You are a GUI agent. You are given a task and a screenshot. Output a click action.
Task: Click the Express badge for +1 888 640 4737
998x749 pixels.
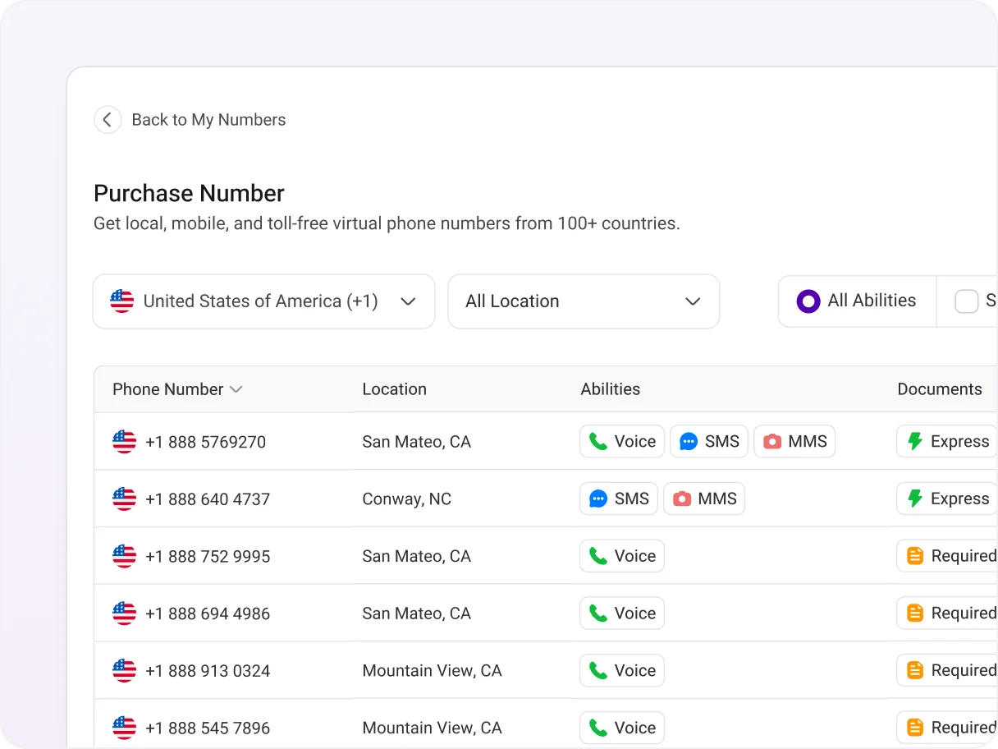(947, 499)
